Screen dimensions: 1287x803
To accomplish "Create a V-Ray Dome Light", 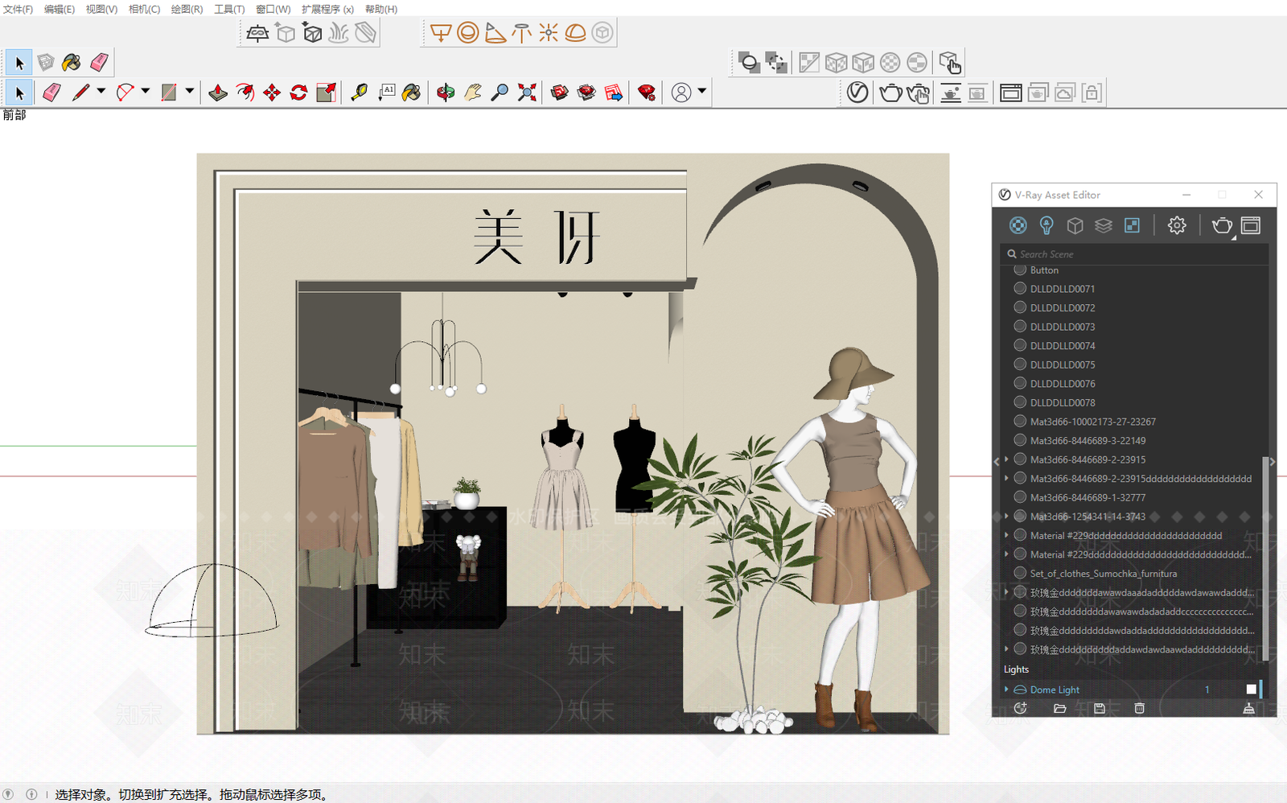I will (575, 33).
